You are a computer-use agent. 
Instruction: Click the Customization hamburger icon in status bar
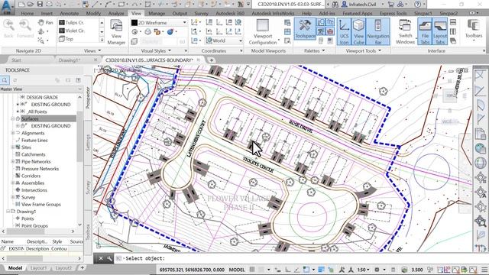pyautogui.click(x=484, y=270)
